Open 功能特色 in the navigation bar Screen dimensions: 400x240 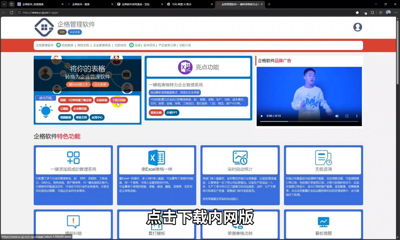pyautogui.click(x=120, y=45)
